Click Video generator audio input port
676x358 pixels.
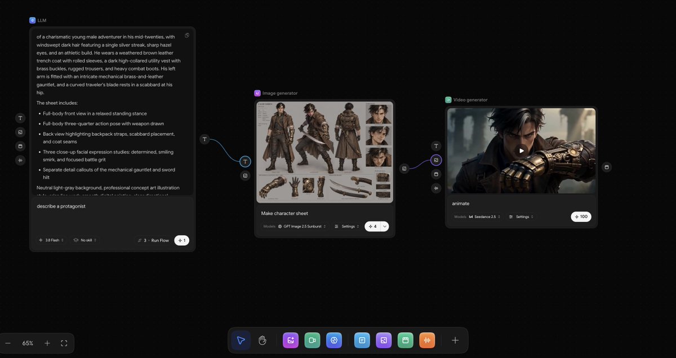(x=436, y=188)
